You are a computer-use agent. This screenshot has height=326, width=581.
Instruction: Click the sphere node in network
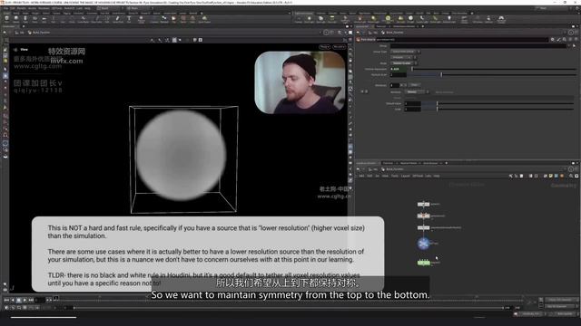tap(423, 204)
